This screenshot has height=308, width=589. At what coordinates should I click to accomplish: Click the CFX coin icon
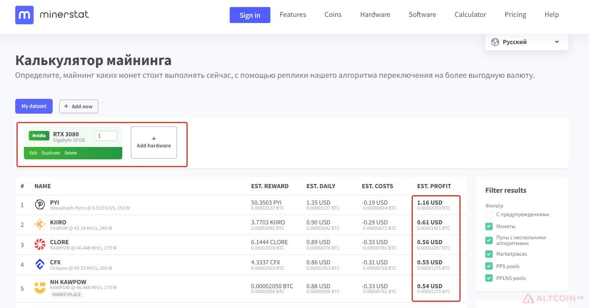tap(40, 264)
